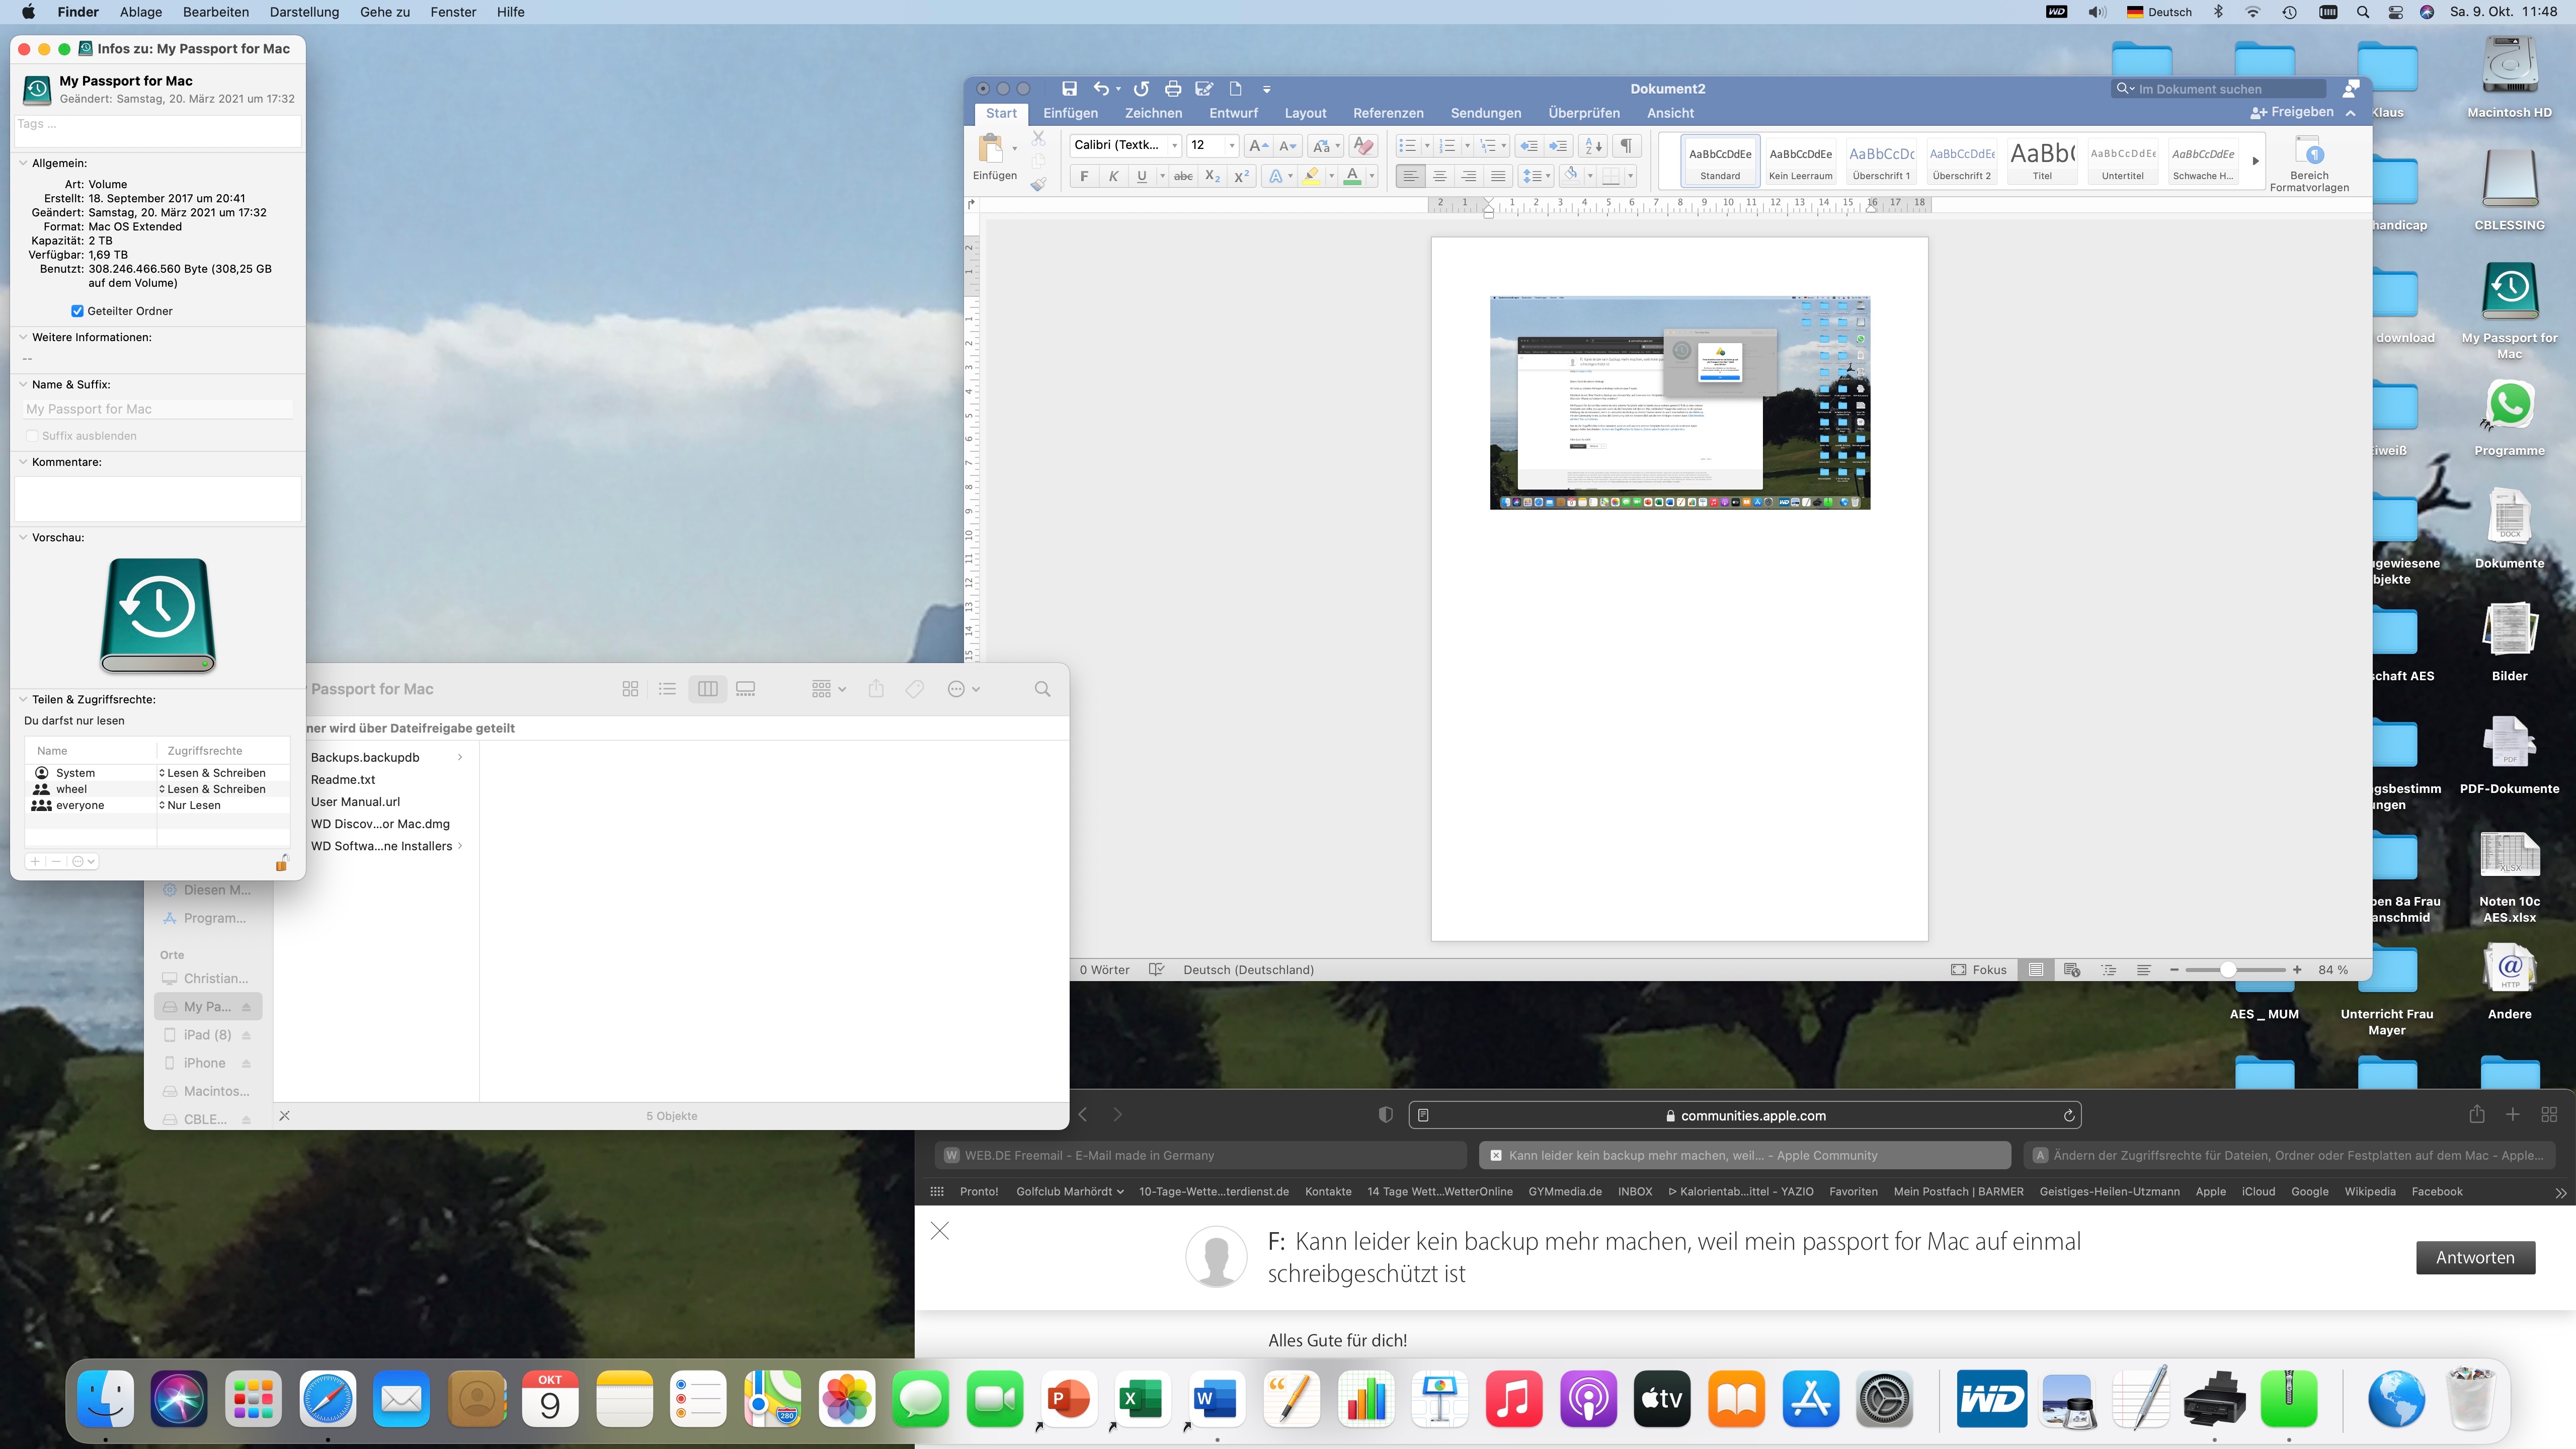
Task: Click the save icon in Word's toolbar
Action: (1069, 88)
